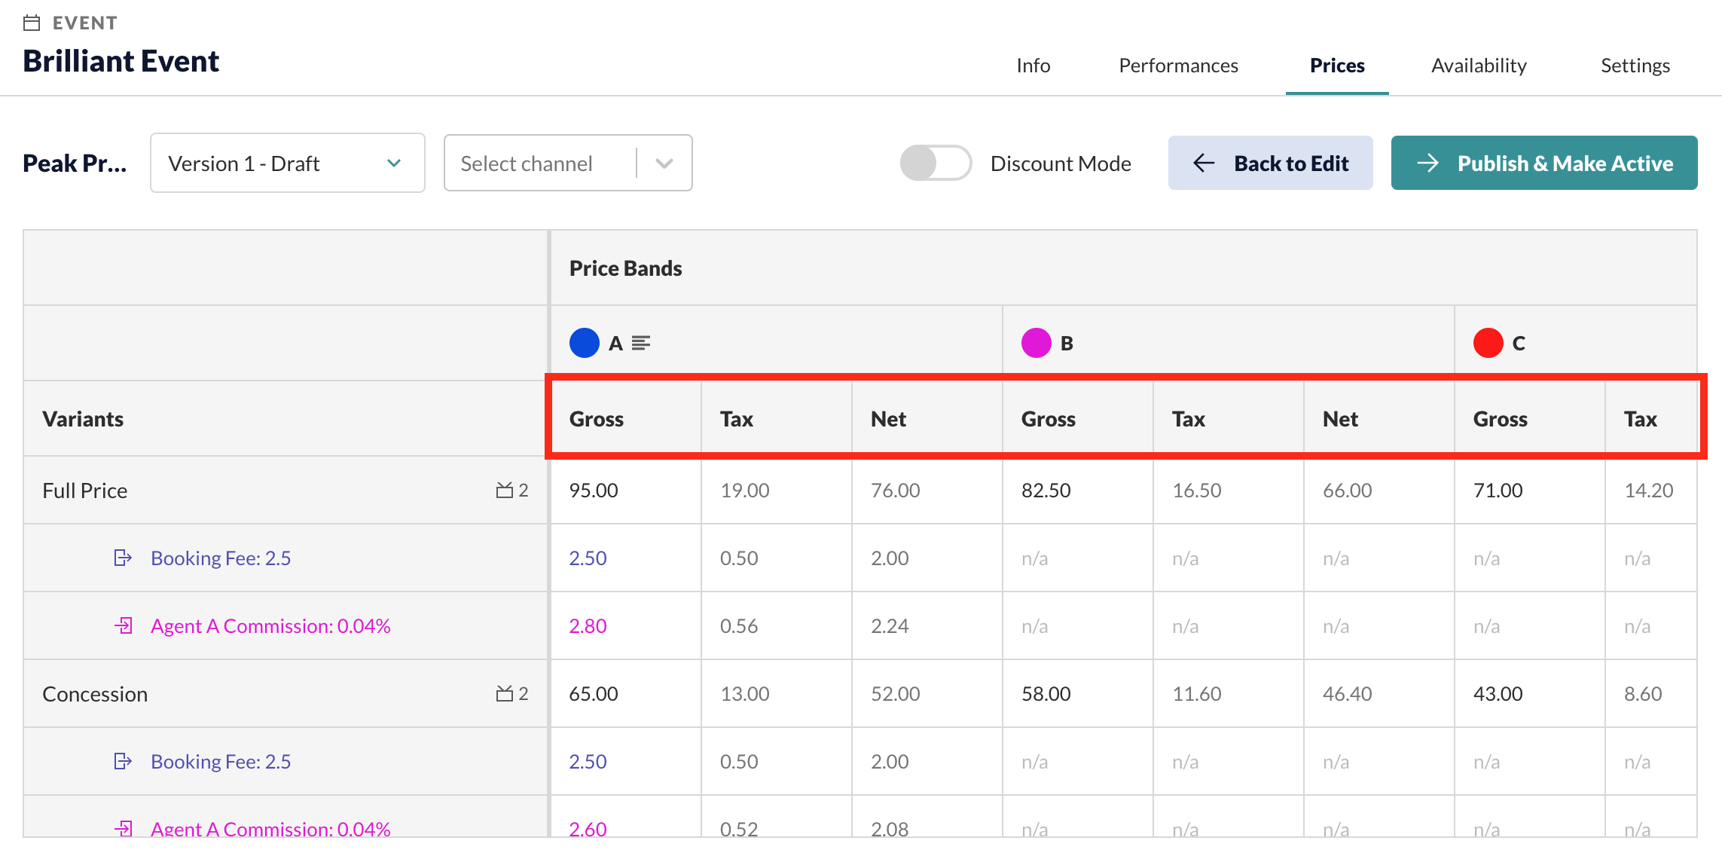
Task: Open Booking Fee: 2.5 link under Concession
Action: (x=221, y=762)
